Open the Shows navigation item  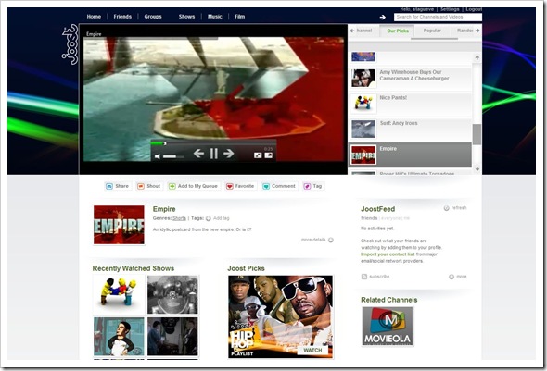point(186,17)
